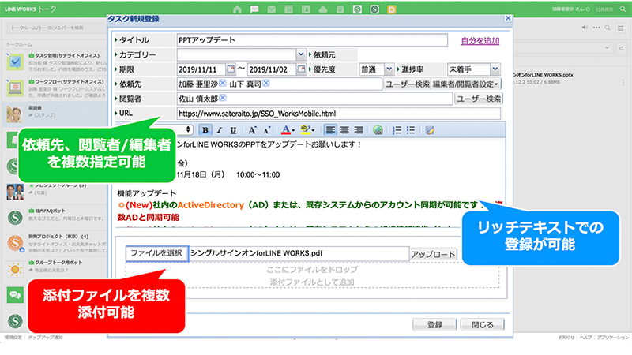
Task: Close the タスク新規登録 dialog
Action: tap(508, 18)
